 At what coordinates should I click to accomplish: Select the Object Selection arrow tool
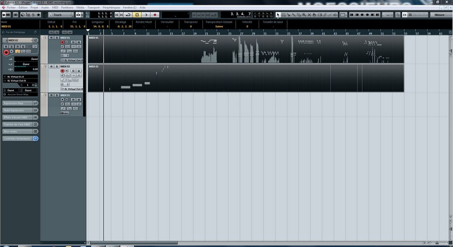pyautogui.click(x=278, y=15)
